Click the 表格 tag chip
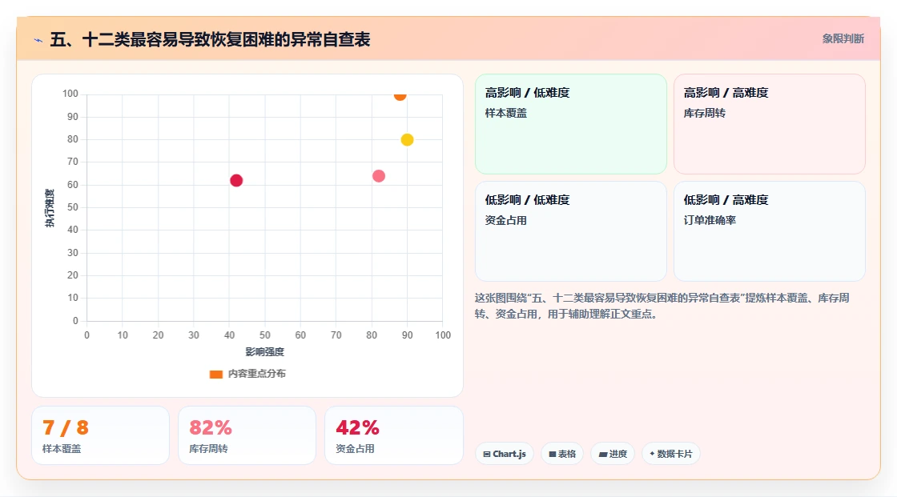 click(x=562, y=454)
